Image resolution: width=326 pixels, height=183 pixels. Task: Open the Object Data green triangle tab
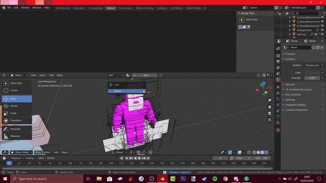278,117
